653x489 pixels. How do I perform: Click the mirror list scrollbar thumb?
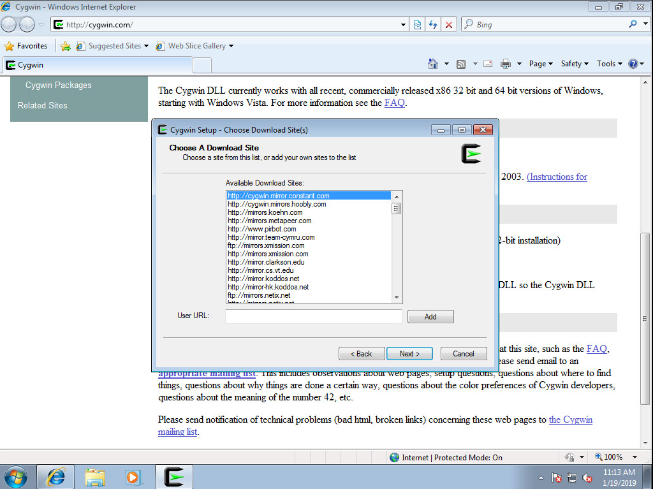click(x=397, y=208)
